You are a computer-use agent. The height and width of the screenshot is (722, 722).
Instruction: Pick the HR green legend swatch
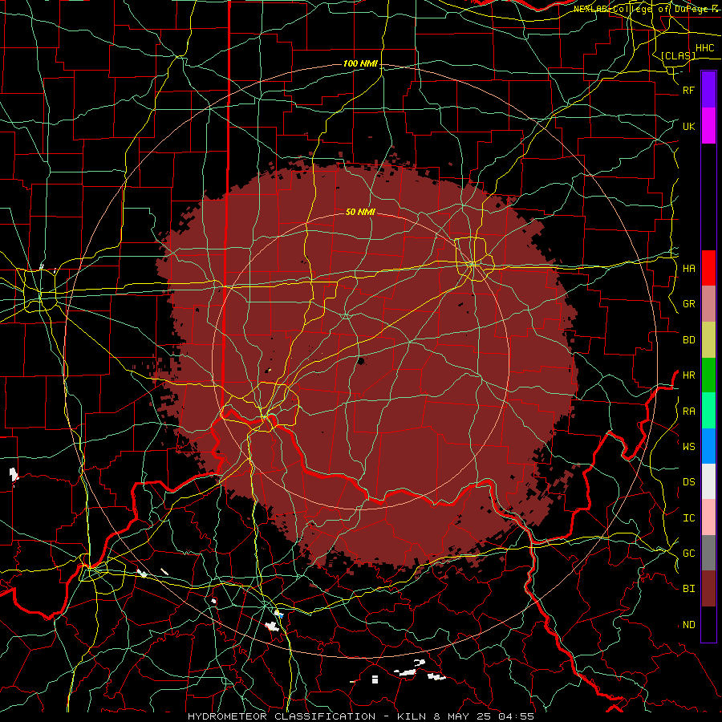pos(708,375)
